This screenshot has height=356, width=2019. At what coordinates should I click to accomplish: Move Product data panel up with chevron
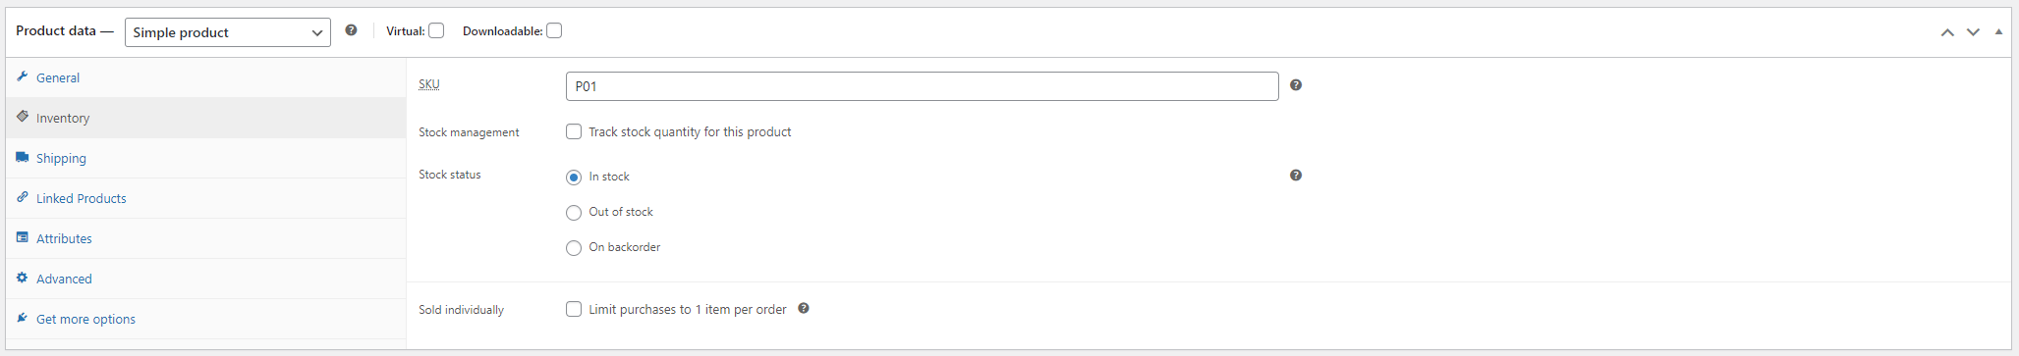(x=1947, y=32)
